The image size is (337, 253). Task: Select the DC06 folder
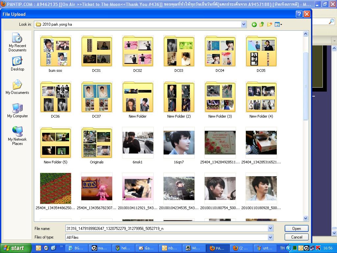[55, 100]
